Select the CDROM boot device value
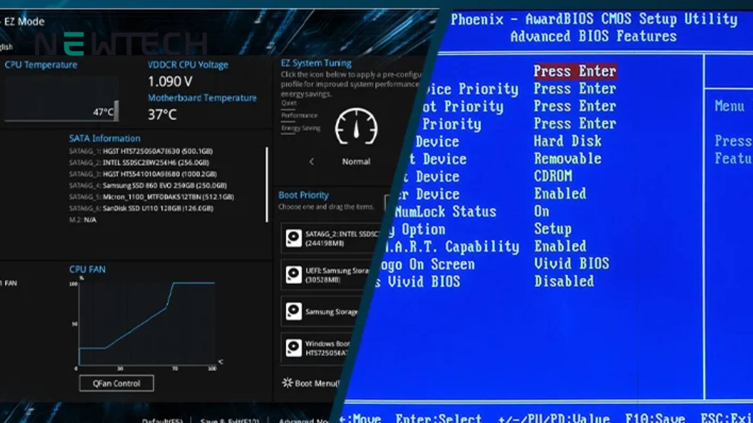 553,176
